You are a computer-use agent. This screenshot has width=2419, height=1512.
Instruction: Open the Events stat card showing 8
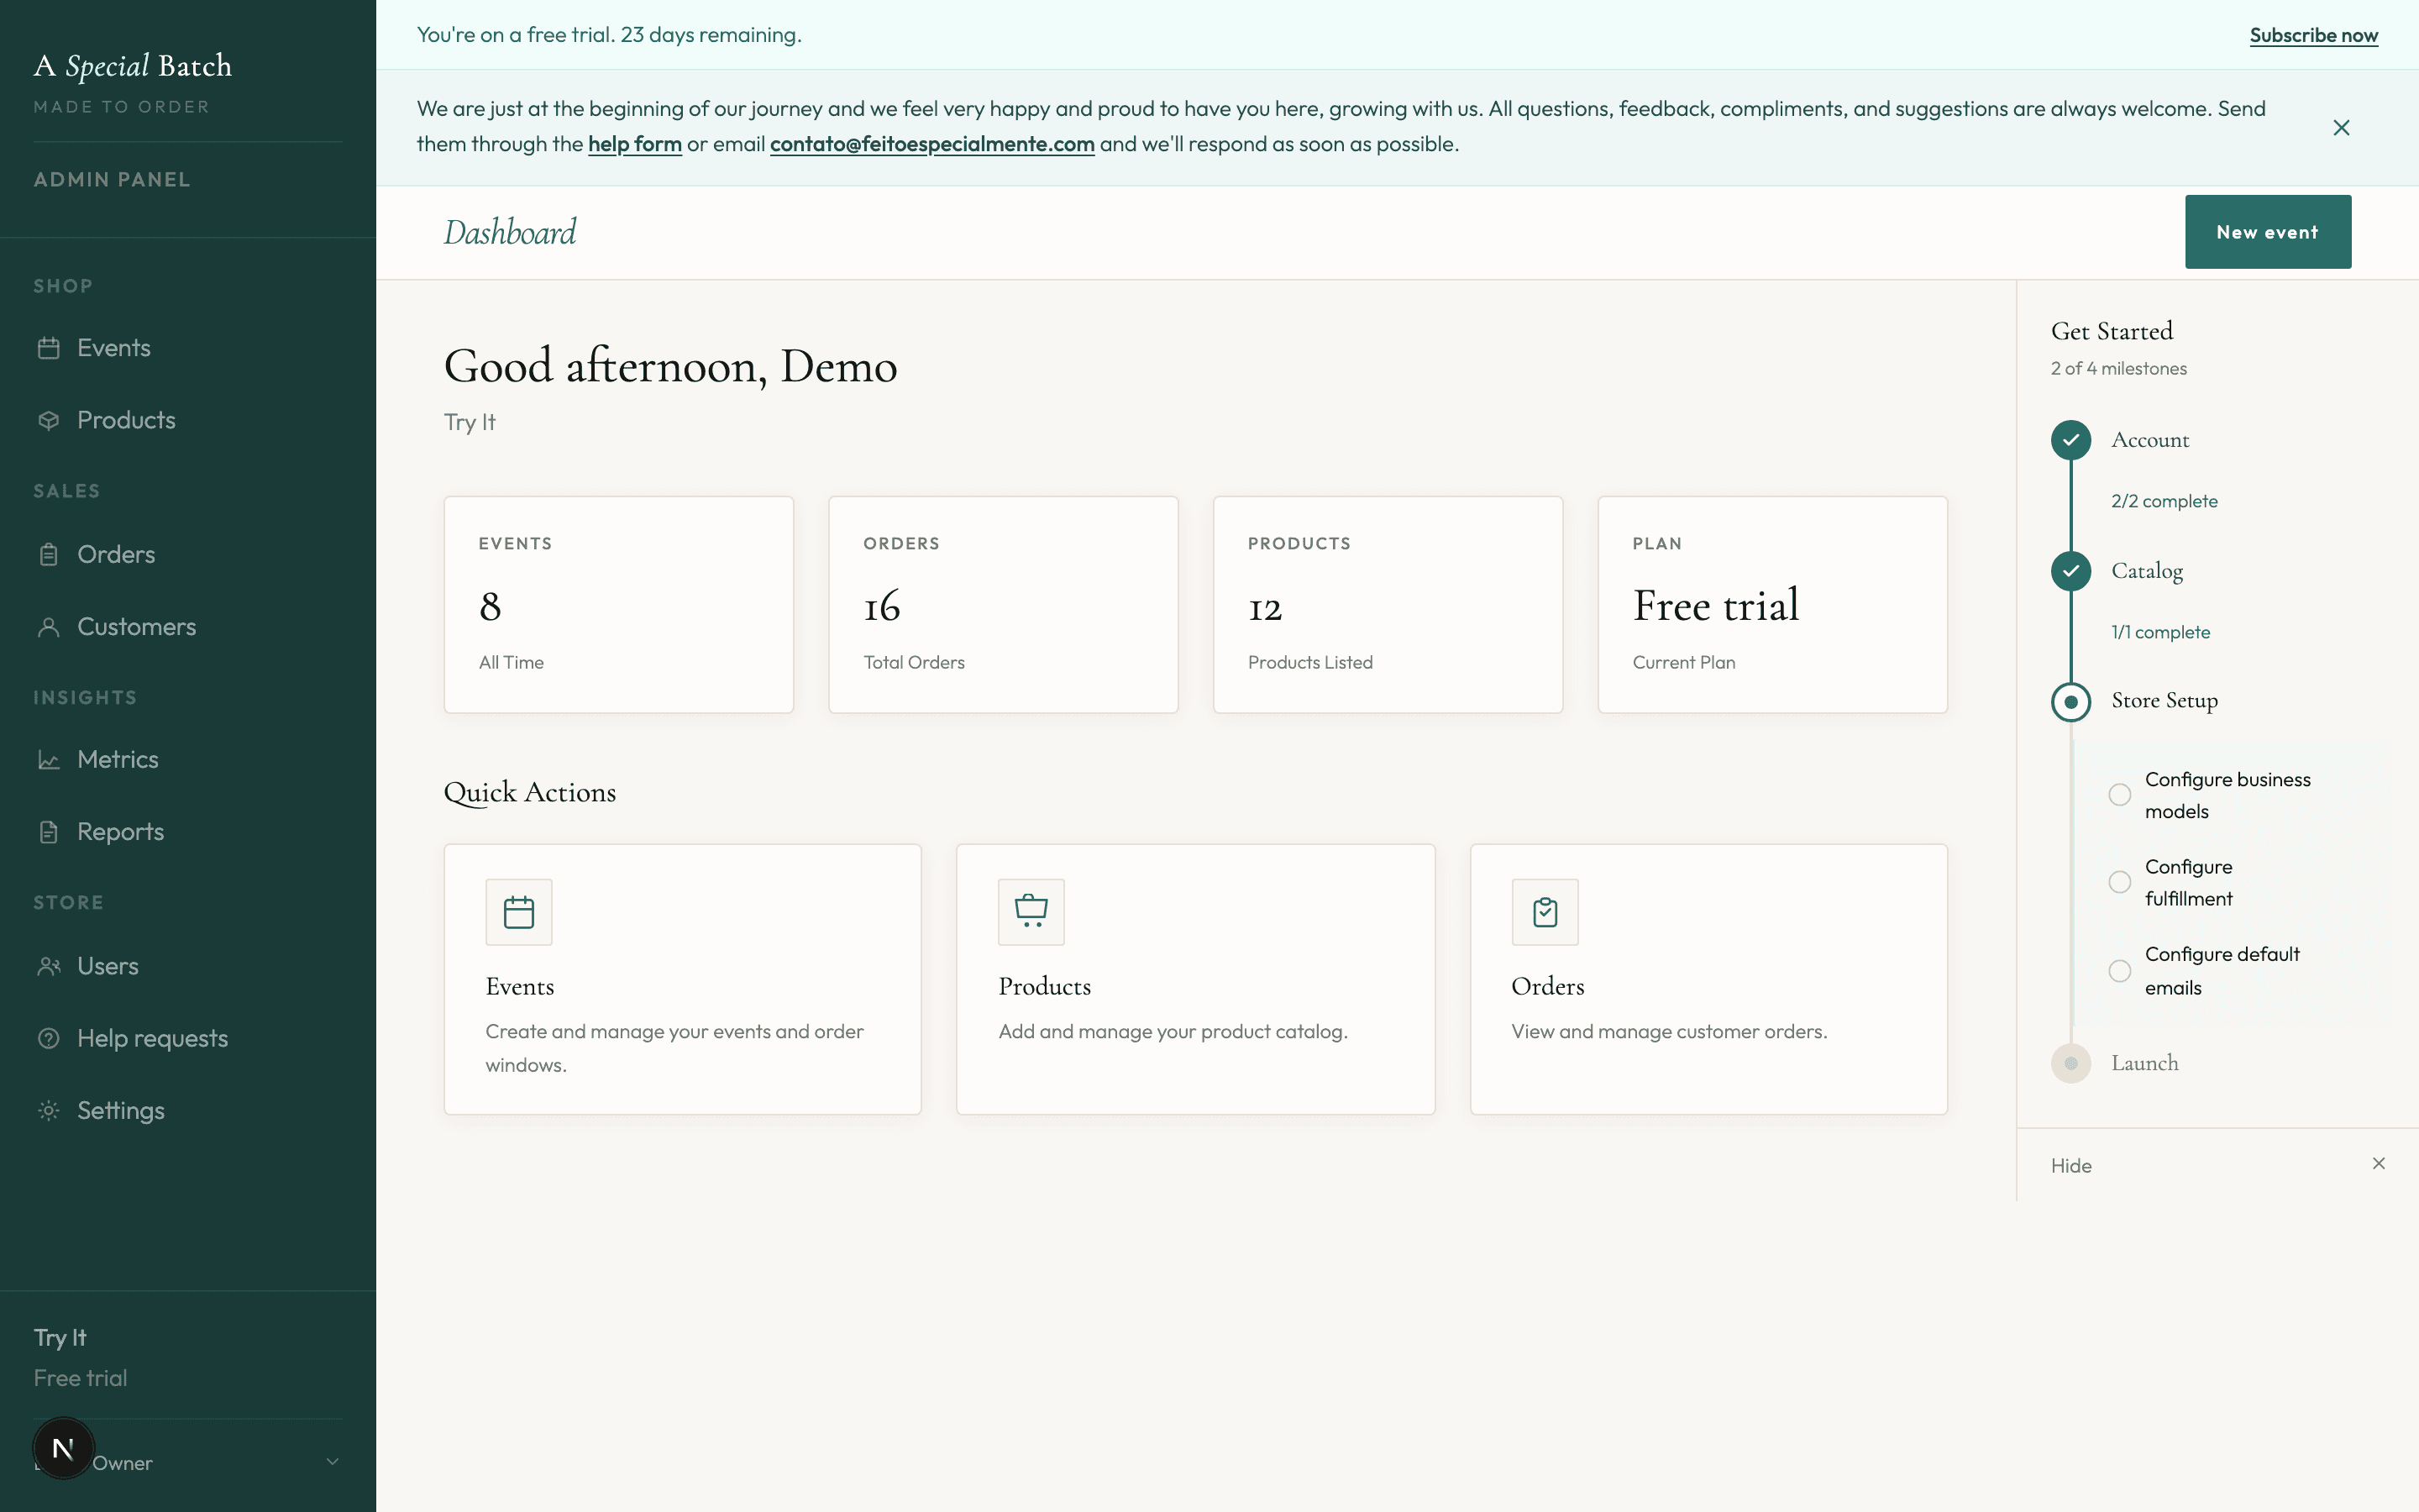pyautogui.click(x=619, y=605)
